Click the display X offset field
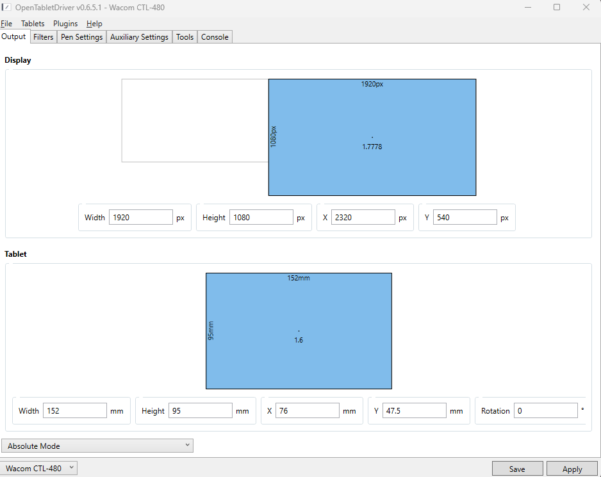Screen dimensions: 601x477 363,218
